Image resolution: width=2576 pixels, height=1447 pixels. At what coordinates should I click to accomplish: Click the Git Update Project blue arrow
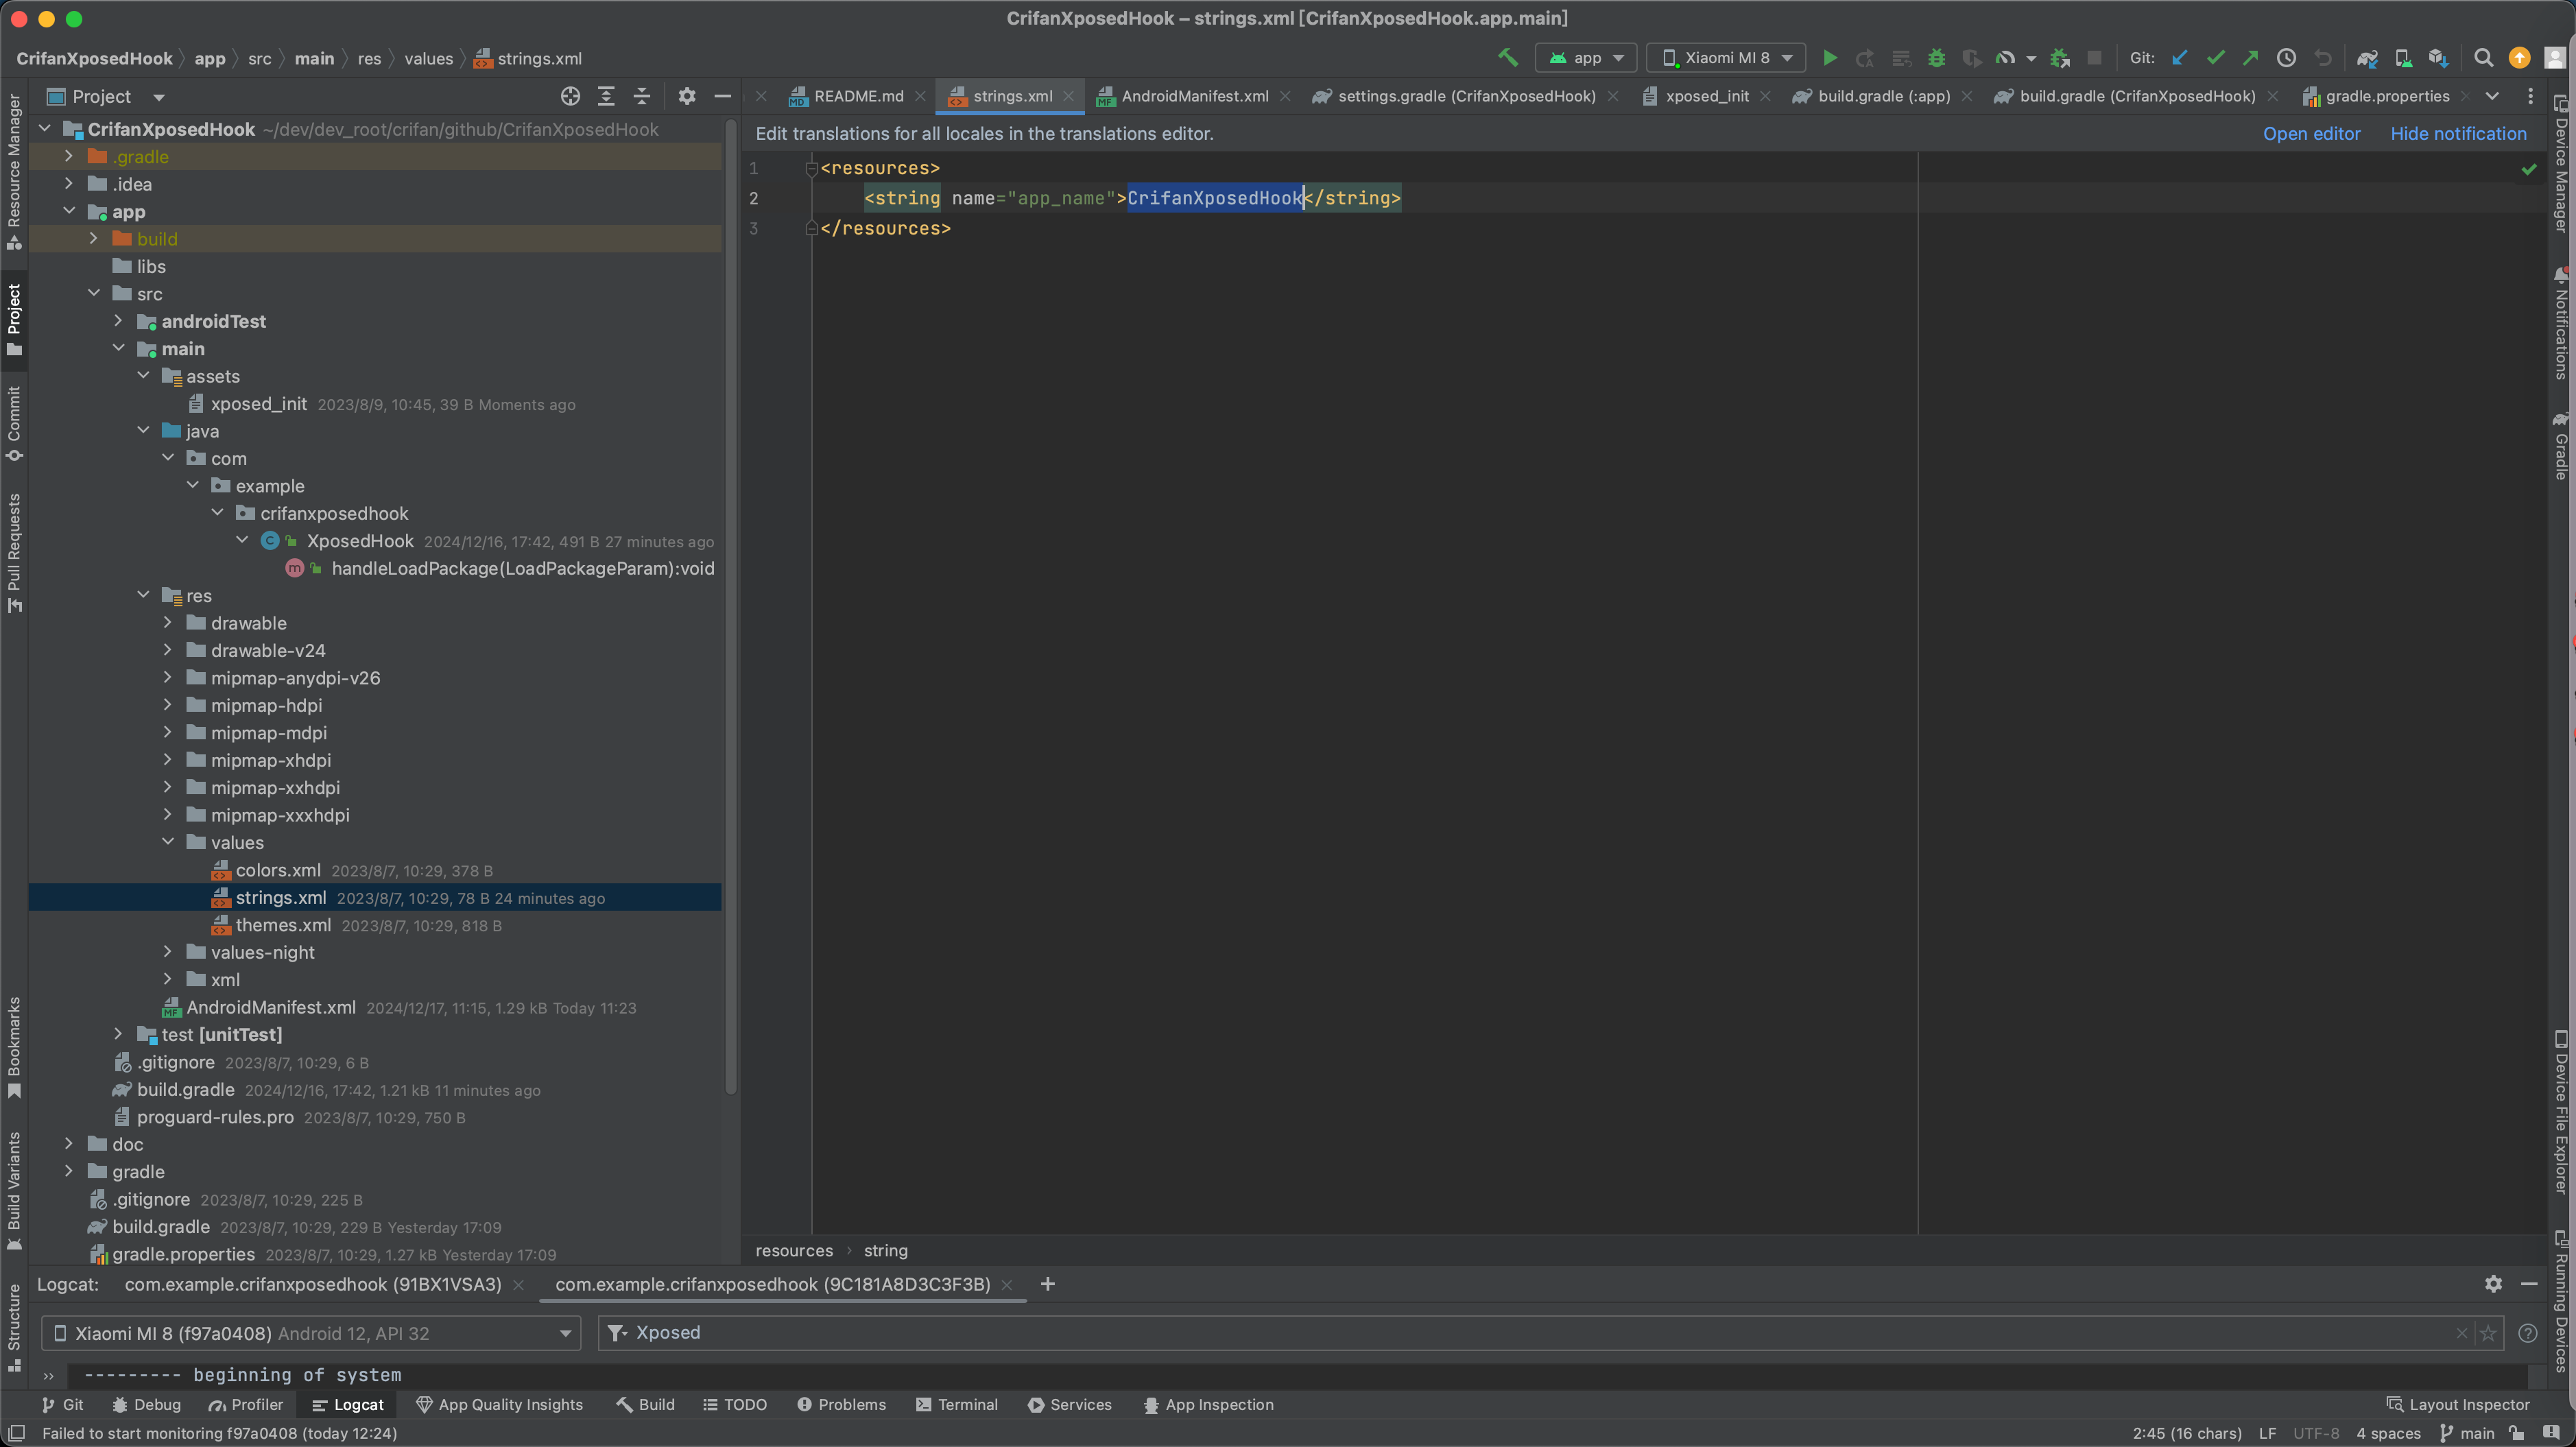[2180, 58]
